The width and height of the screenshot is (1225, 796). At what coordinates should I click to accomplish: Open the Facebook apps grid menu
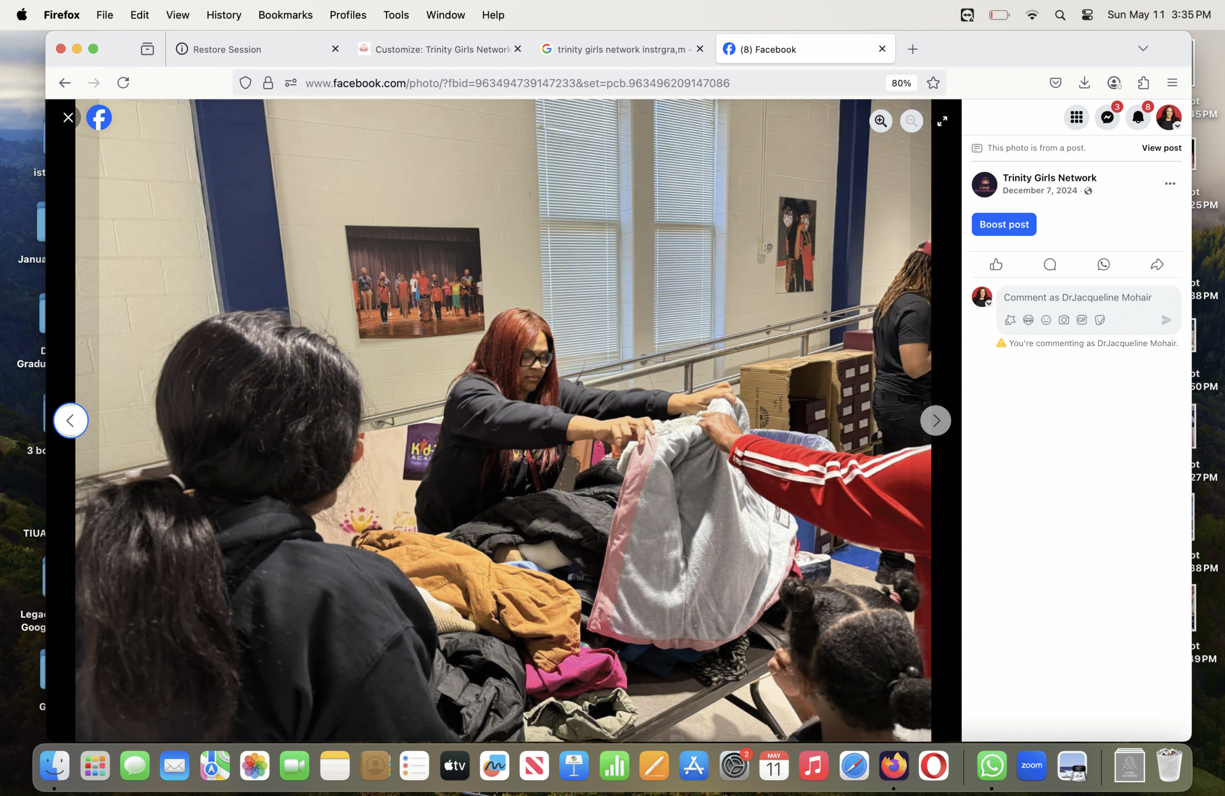tap(1076, 117)
